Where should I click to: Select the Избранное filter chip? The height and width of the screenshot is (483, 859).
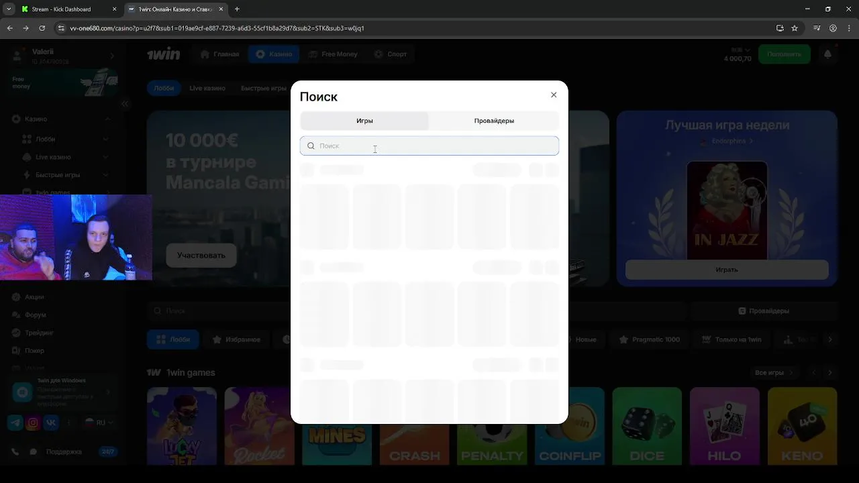point(237,339)
